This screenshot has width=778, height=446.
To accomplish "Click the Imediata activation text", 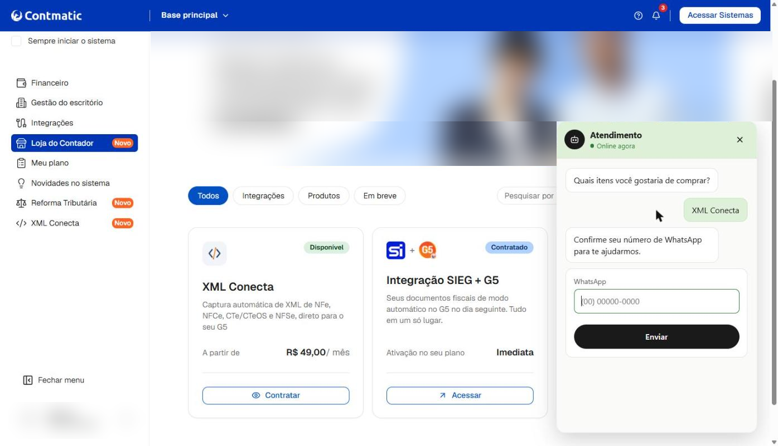I will coord(515,352).
